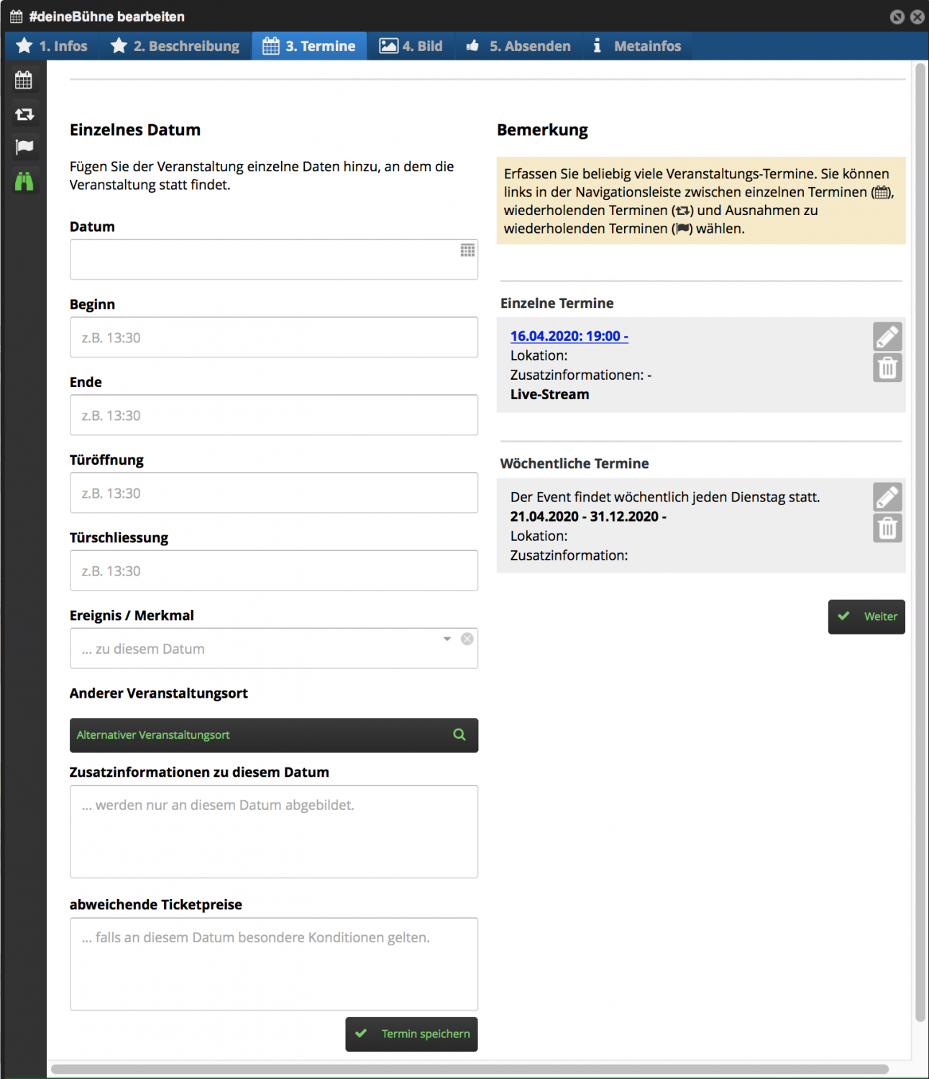Click the Weiter button

tap(866, 616)
